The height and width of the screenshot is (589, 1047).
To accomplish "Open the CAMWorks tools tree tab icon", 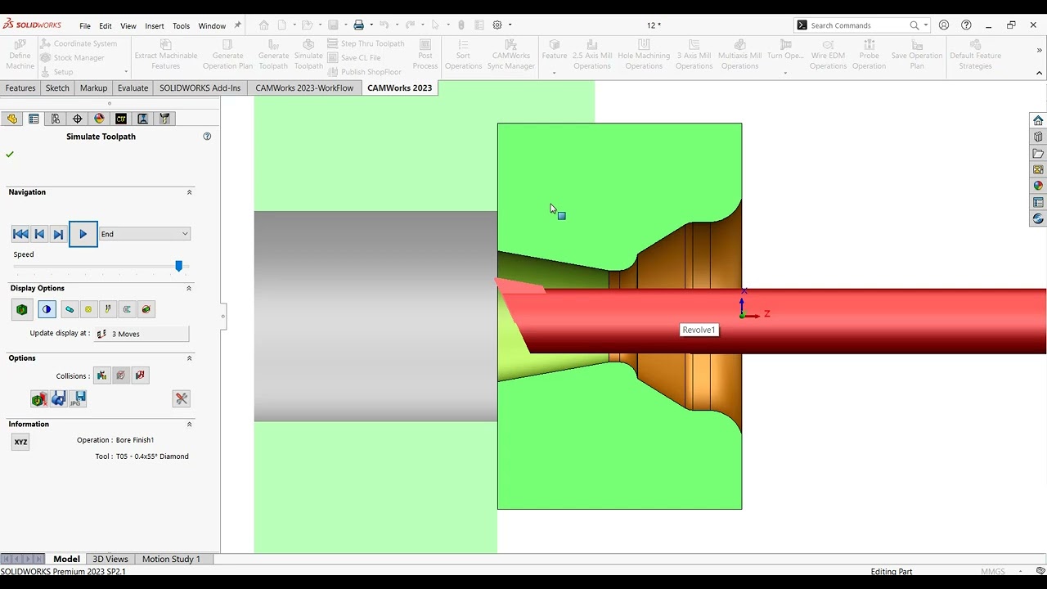I will pyautogui.click(x=164, y=119).
